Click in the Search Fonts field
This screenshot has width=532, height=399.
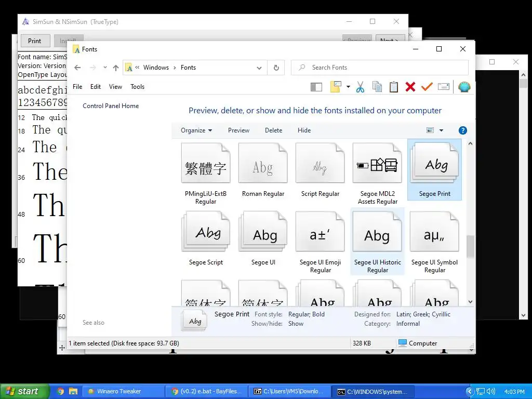[380, 68]
